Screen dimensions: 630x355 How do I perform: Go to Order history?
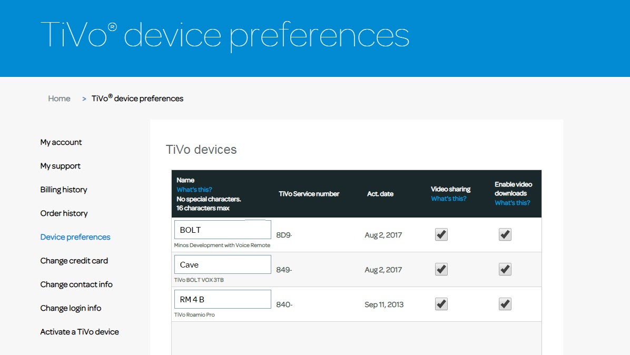point(64,213)
